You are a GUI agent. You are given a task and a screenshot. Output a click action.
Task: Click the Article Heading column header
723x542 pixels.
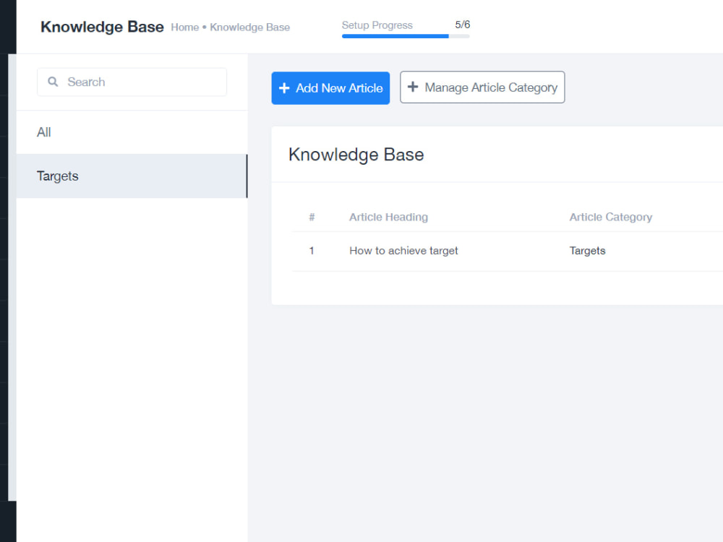[388, 217]
